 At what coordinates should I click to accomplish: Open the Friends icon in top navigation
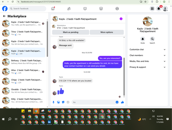click(69, 9)
